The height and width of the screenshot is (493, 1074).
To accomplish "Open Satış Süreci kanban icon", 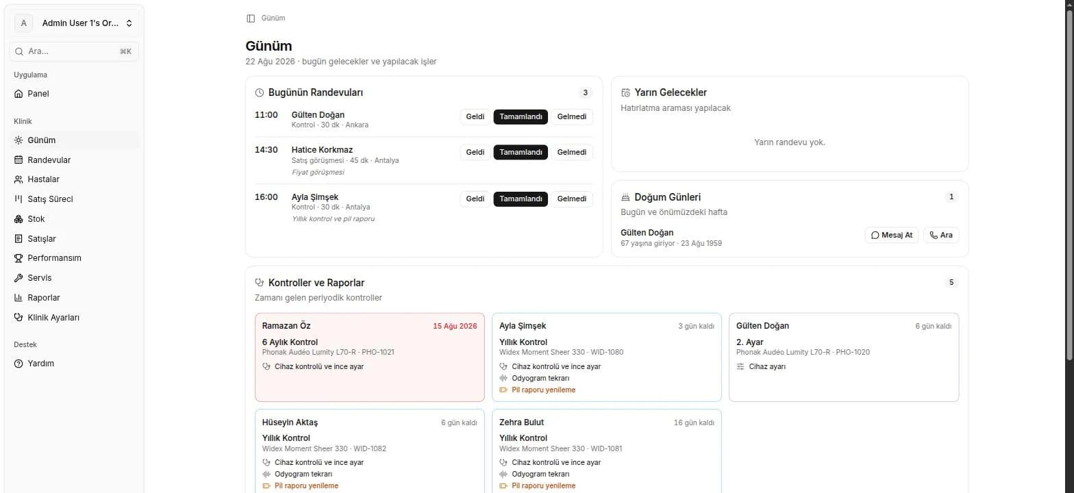I will pyautogui.click(x=18, y=199).
